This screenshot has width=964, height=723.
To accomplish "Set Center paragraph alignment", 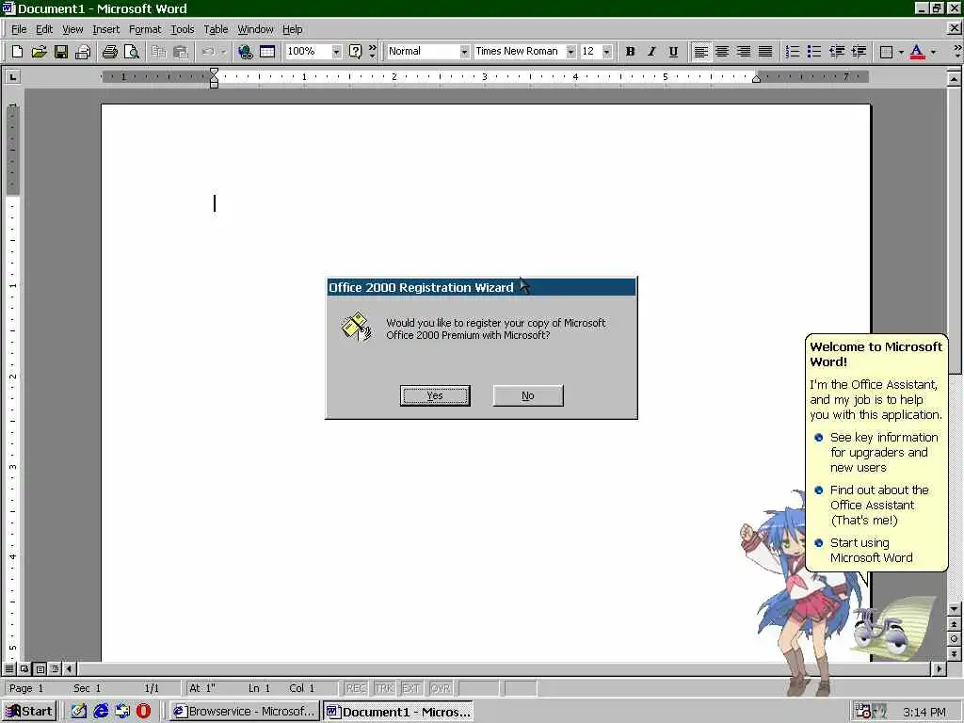I will (722, 52).
